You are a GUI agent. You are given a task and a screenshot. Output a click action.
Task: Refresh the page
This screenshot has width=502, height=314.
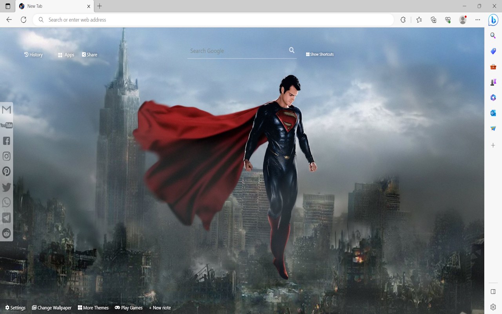24,20
